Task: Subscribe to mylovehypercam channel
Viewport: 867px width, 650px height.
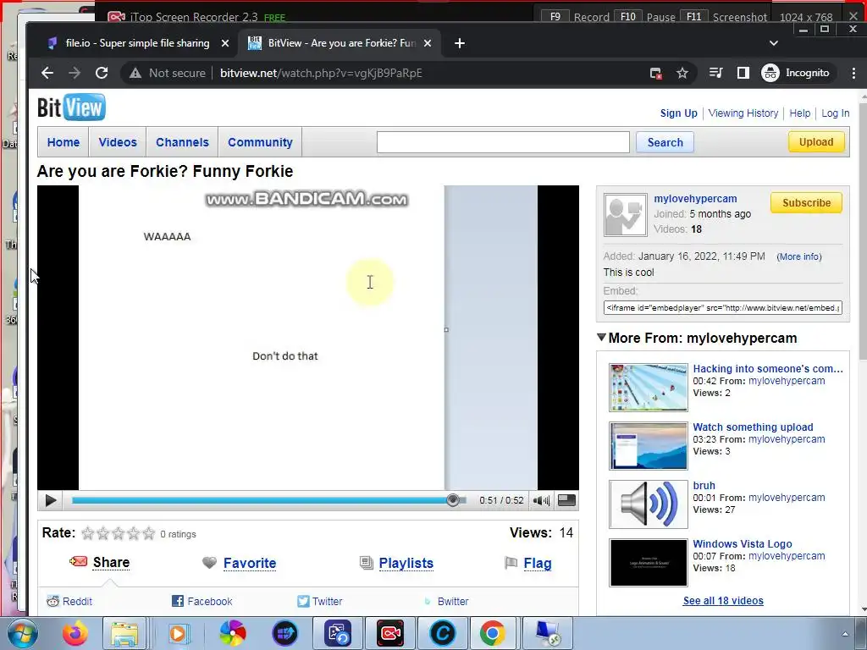Action: 806,202
